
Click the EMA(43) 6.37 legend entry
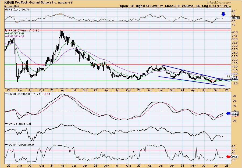point(15,36)
